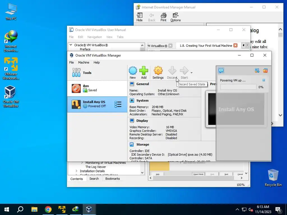Image resolution: width=287 pixels, height=215 pixels.
Task: Click the notification center speech bubble icon
Action: (x=221, y=71)
